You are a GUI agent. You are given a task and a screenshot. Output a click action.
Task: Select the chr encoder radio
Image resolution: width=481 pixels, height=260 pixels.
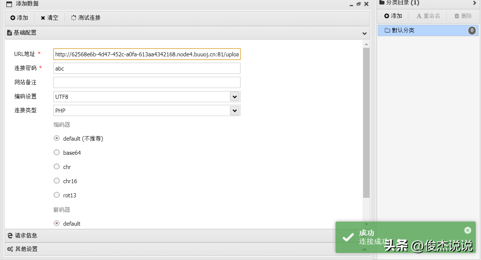tap(56, 166)
